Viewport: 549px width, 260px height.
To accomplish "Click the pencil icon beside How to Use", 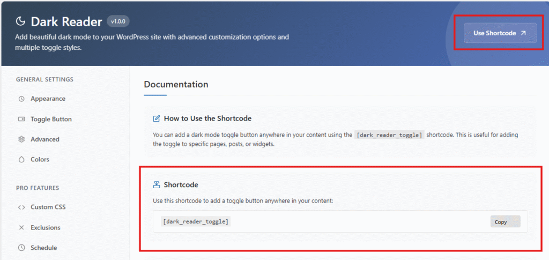I will (157, 118).
